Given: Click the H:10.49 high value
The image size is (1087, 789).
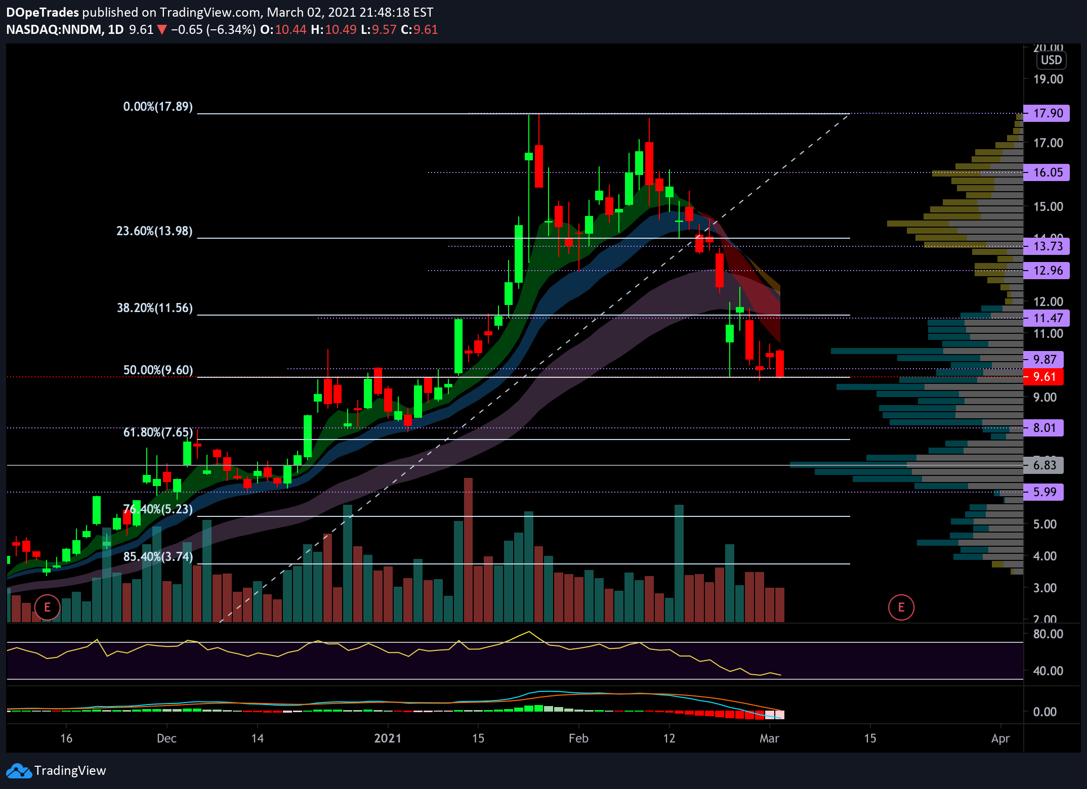Looking at the screenshot, I should 333,30.
